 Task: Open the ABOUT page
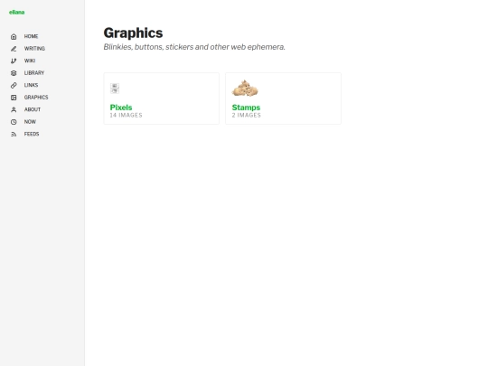tap(33, 109)
